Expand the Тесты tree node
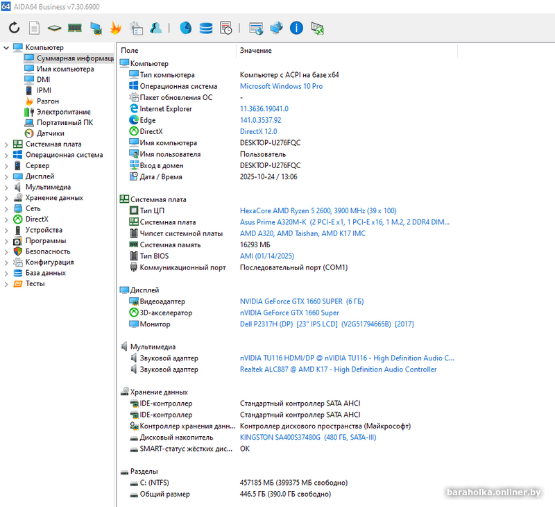This screenshot has width=555, height=507. (x=7, y=283)
